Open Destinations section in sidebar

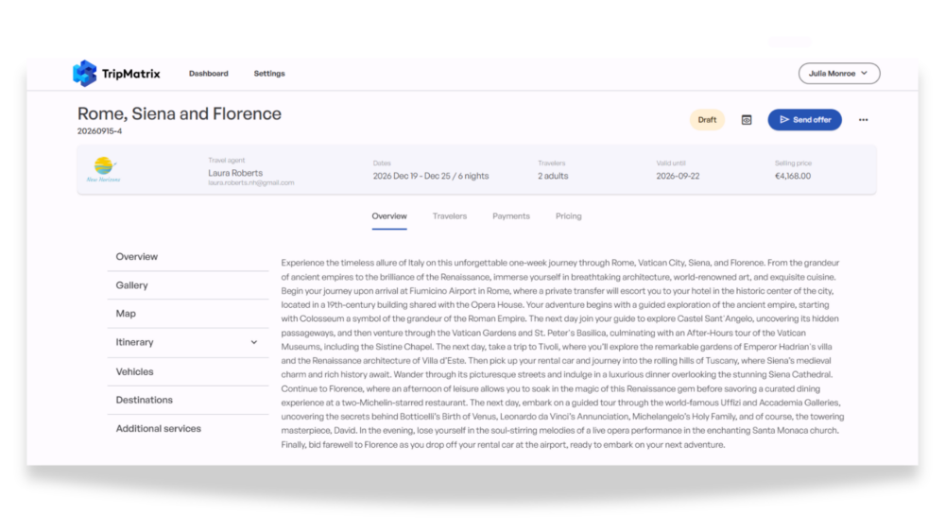coord(188,400)
